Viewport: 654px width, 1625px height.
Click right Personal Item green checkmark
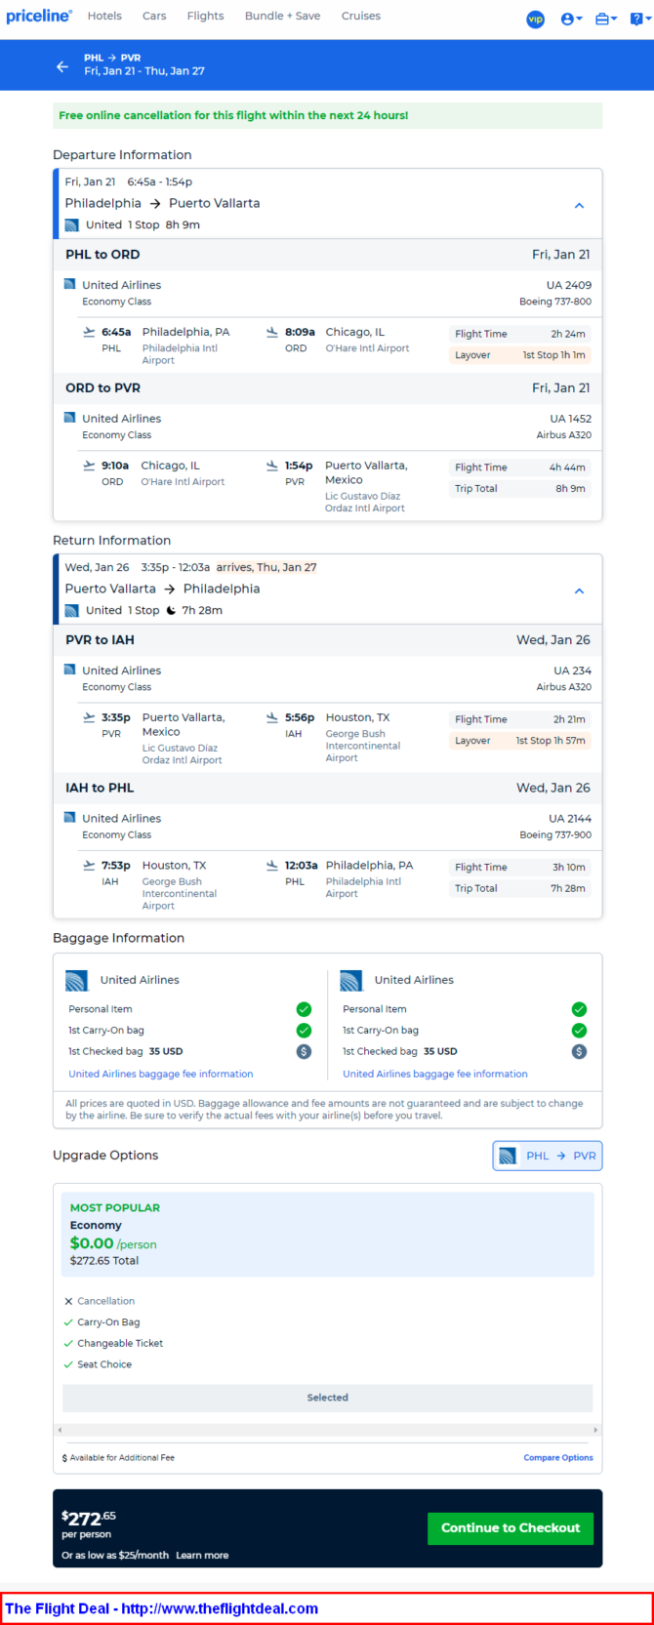pyautogui.click(x=579, y=1009)
